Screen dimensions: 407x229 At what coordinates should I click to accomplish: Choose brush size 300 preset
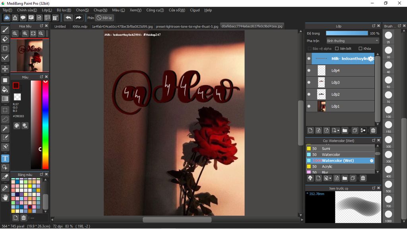[x=388, y=155]
